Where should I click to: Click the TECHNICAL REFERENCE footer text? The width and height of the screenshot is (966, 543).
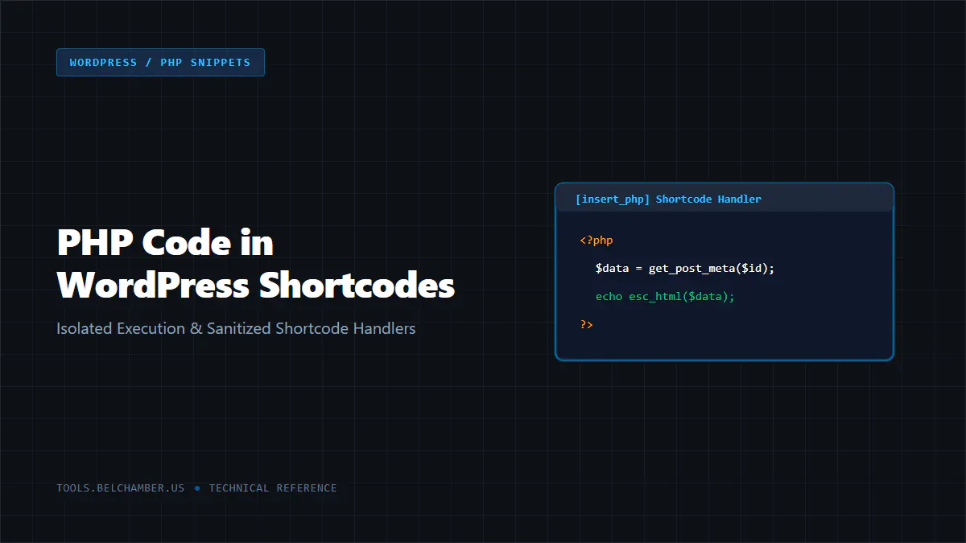(273, 488)
